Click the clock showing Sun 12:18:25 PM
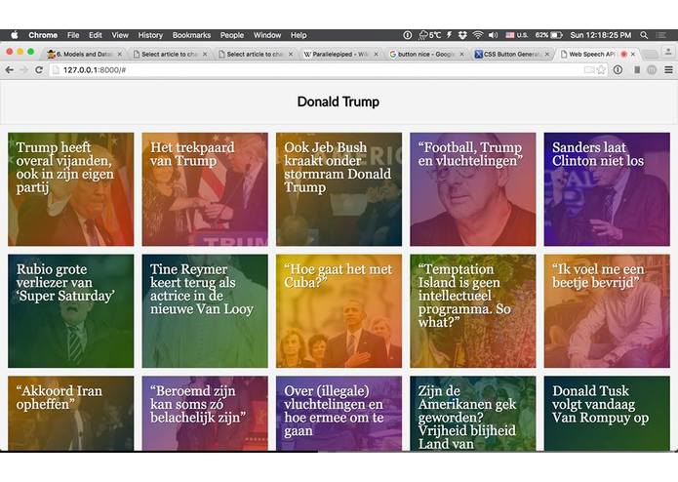This screenshot has width=678, height=482. click(x=601, y=35)
